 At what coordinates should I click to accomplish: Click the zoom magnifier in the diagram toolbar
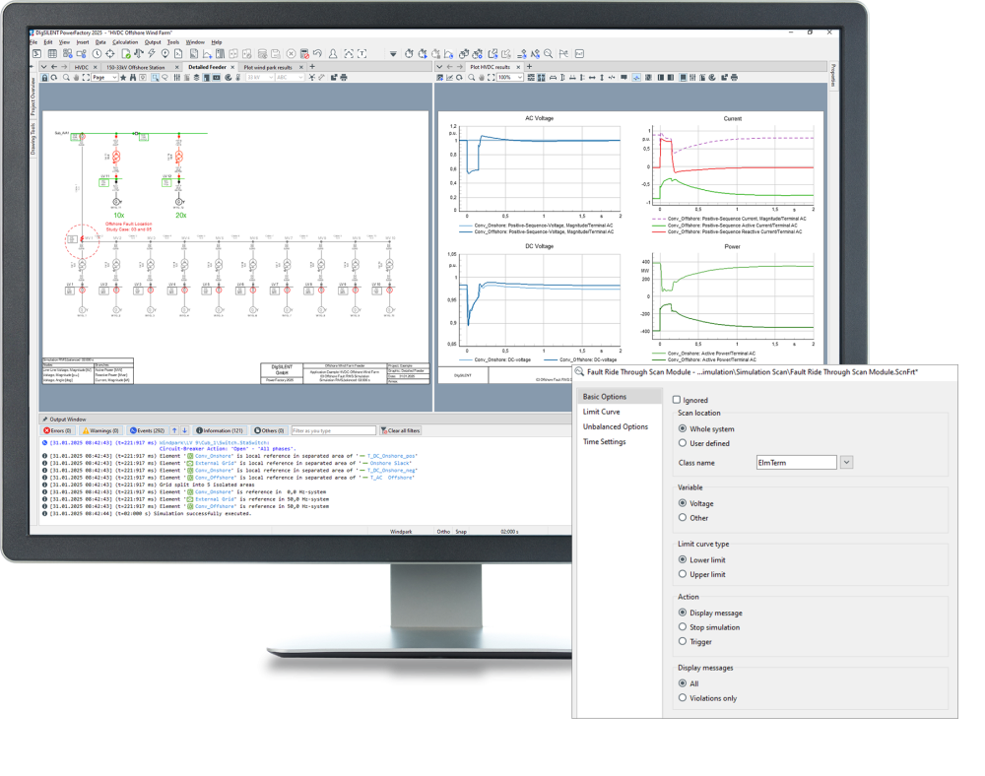(66, 78)
